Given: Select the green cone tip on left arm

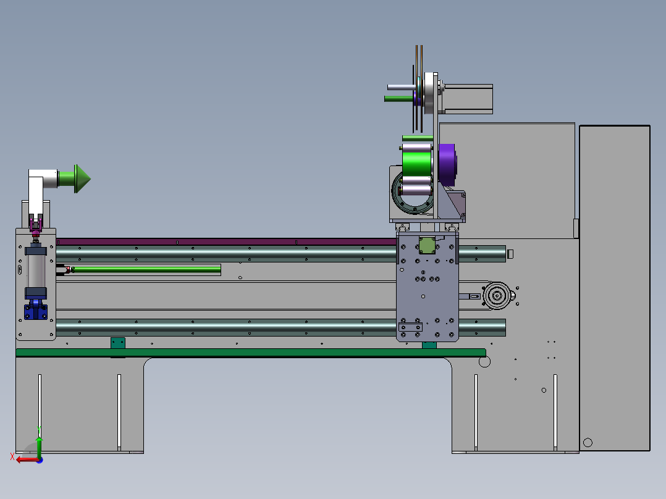Looking at the screenshot, I should (82, 179).
